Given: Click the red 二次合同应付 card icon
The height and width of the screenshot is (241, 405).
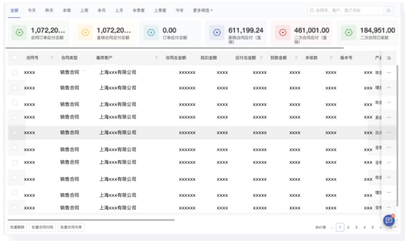Looking at the screenshot, I should pos(283,33).
